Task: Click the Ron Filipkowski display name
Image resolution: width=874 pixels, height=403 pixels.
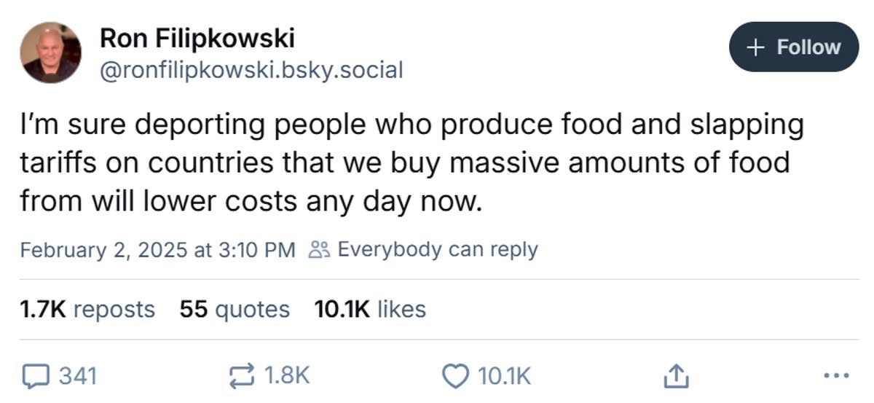Action: (197, 38)
